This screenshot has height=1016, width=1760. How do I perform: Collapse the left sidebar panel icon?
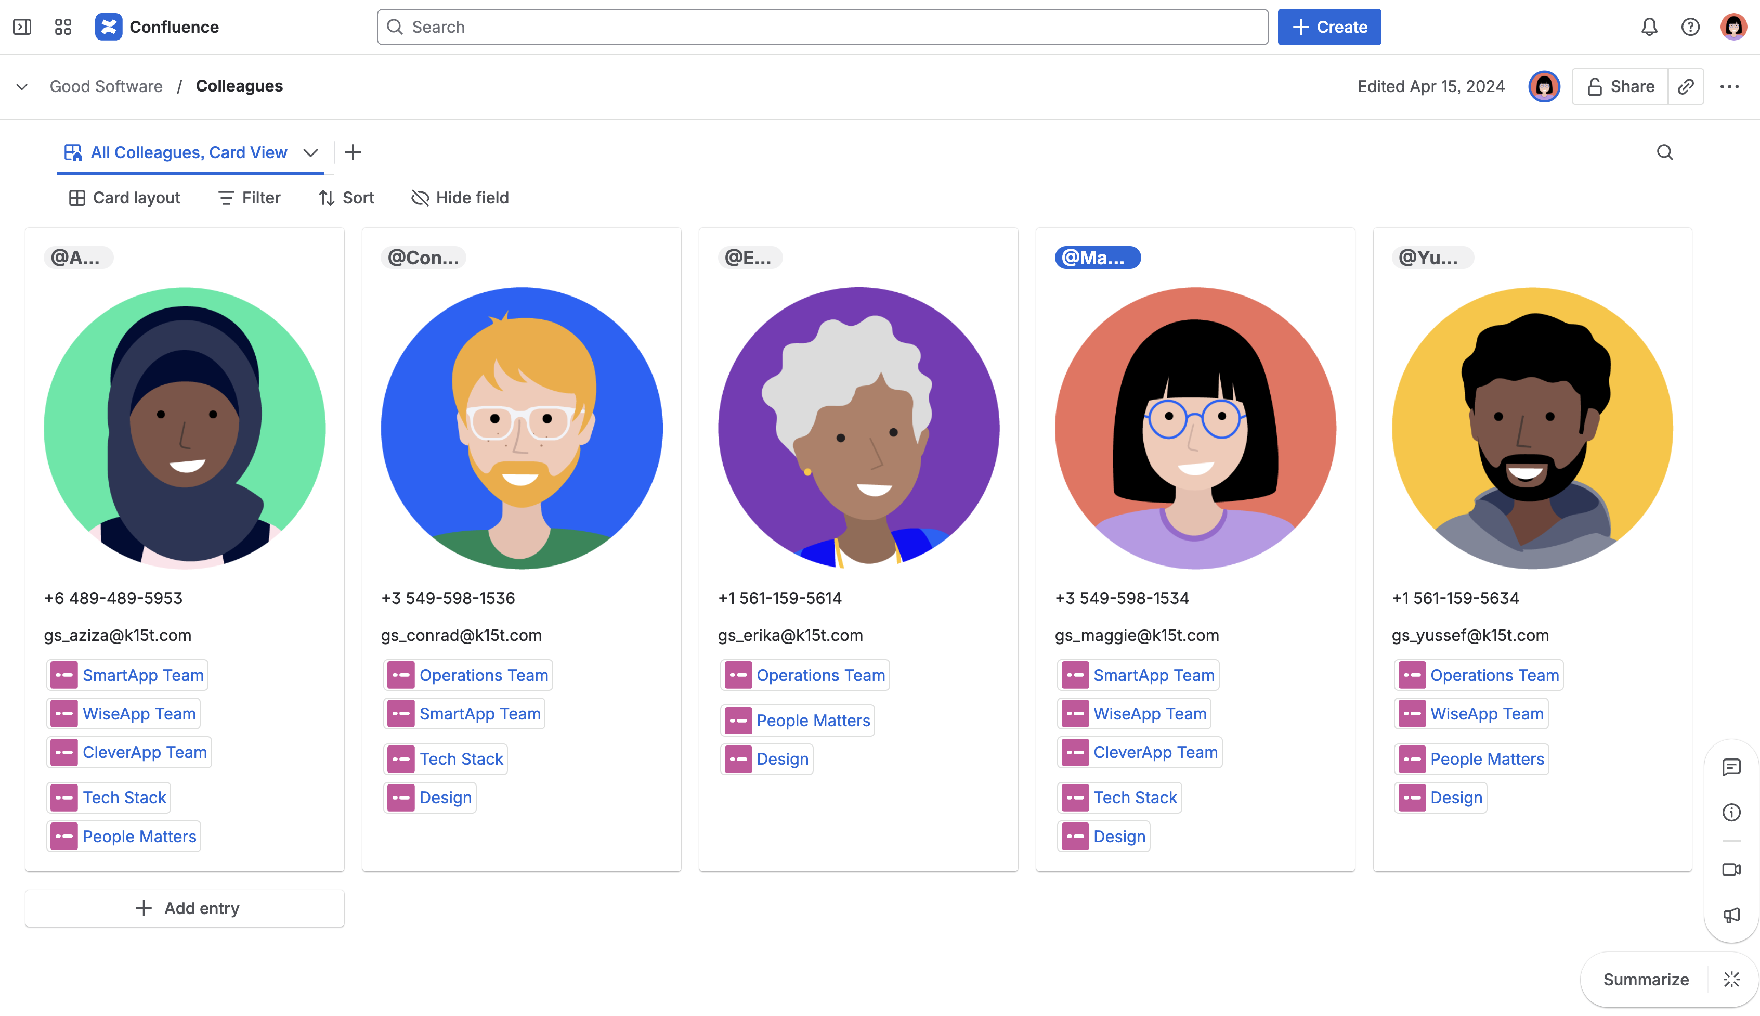tap(22, 27)
